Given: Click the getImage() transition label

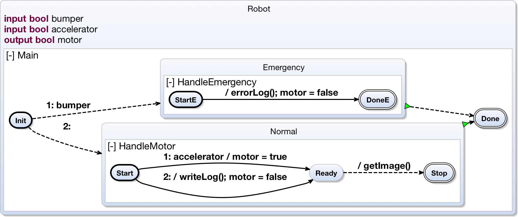Looking at the screenshot, I should coord(384,166).
